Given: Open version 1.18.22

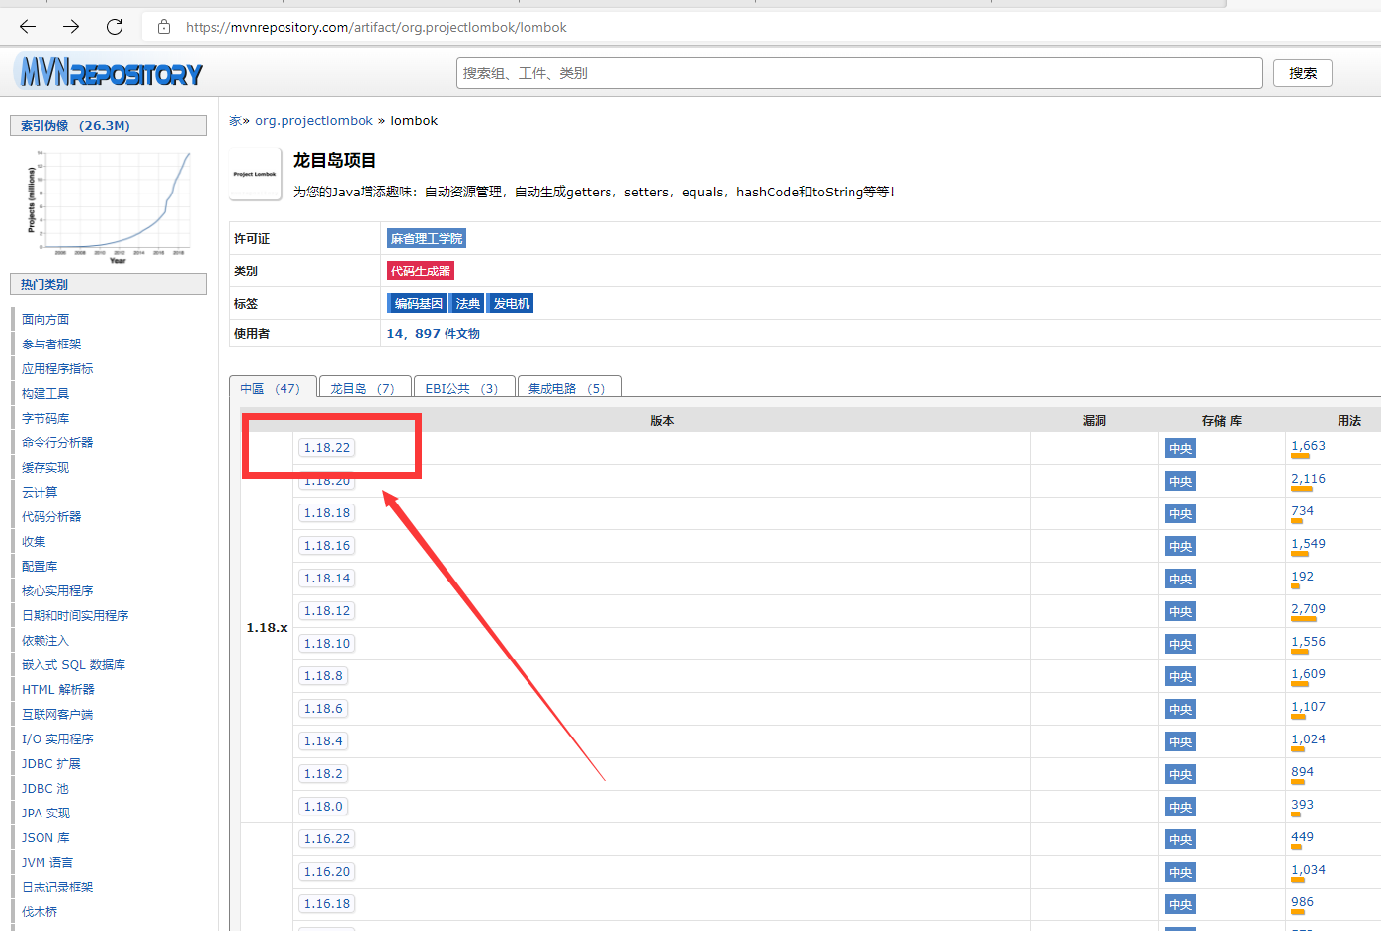Looking at the screenshot, I should (x=327, y=447).
